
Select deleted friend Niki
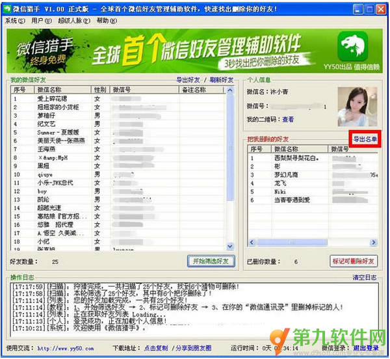pos(313,192)
